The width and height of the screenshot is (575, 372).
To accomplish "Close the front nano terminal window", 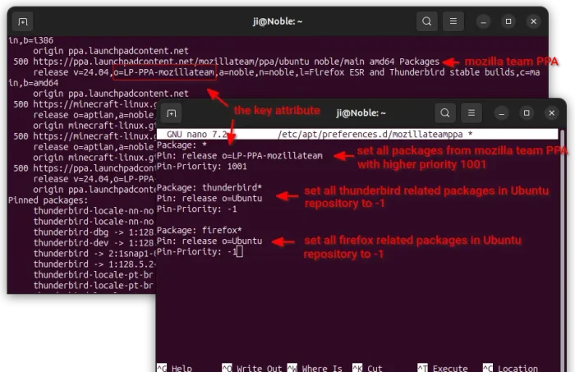I will [x=551, y=113].
